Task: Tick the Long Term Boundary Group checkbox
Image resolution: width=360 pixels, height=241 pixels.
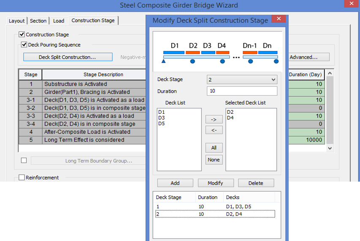Action: (x=24, y=161)
